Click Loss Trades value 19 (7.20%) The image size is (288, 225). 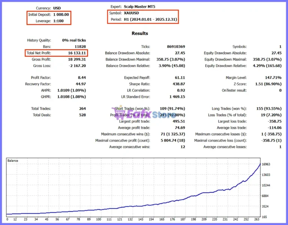tap(271, 115)
